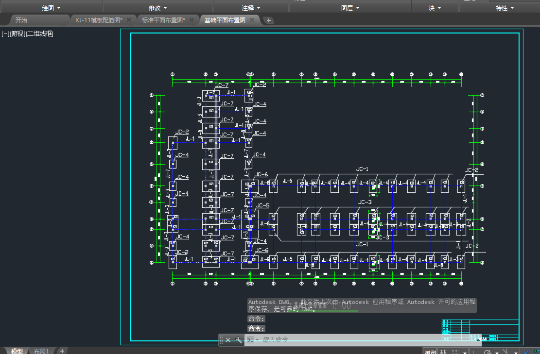Toggle object snap tracking status icon
The width and height of the screenshot is (540, 354).
coord(526,352)
